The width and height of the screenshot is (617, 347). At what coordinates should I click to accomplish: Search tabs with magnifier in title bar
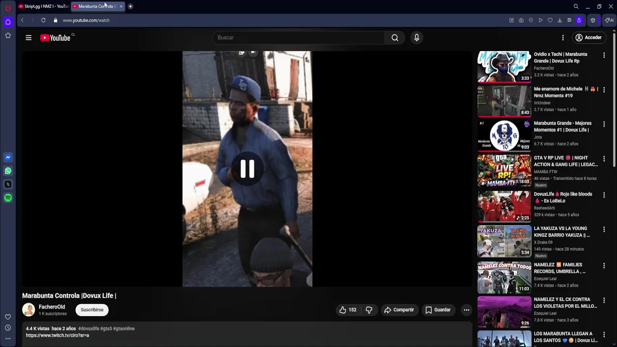pos(576,6)
